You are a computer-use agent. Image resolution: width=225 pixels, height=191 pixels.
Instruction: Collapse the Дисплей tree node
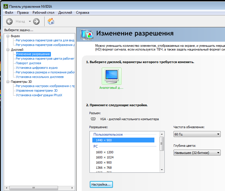[x=8, y=50]
